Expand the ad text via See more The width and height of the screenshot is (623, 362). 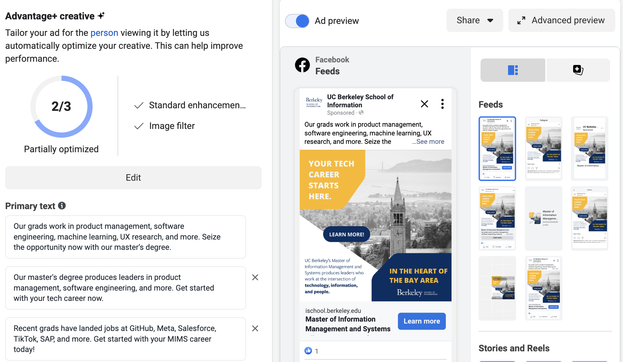click(x=430, y=142)
